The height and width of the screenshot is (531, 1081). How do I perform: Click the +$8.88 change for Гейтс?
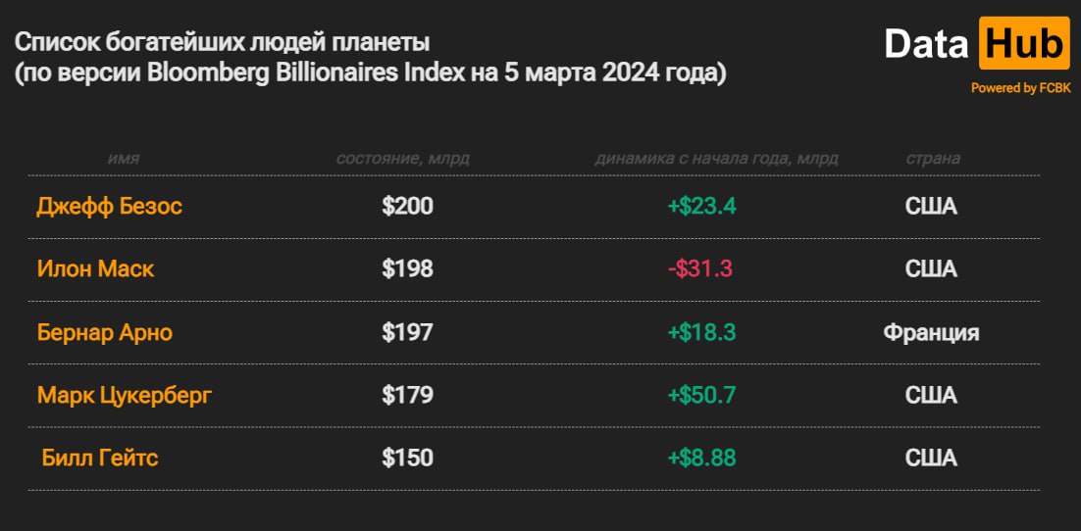pos(701,458)
